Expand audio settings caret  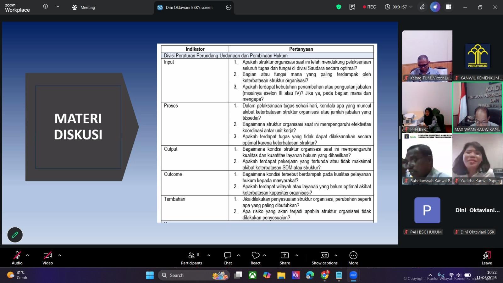27,255
